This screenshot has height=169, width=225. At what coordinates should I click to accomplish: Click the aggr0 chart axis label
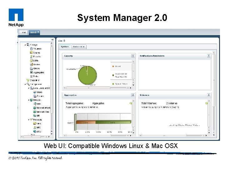70,123
